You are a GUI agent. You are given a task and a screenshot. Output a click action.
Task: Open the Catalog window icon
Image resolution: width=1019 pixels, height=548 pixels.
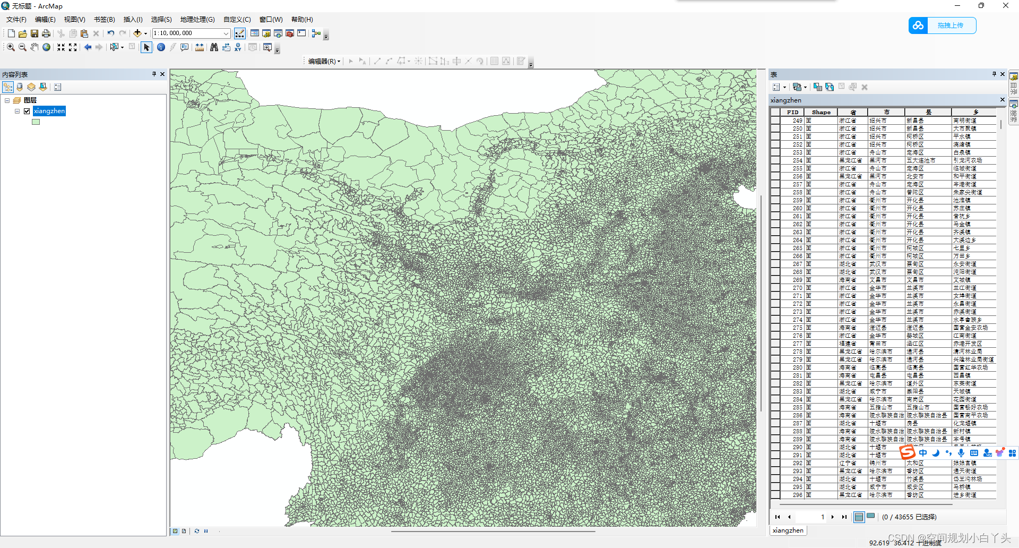266,33
